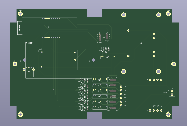The width and height of the screenshot is (187, 126).
Task: Click the DS18B20 label
Action: pyautogui.click(x=108, y=41)
